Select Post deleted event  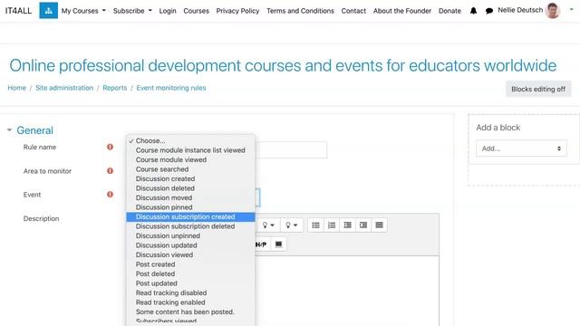[x=190, y=273]
